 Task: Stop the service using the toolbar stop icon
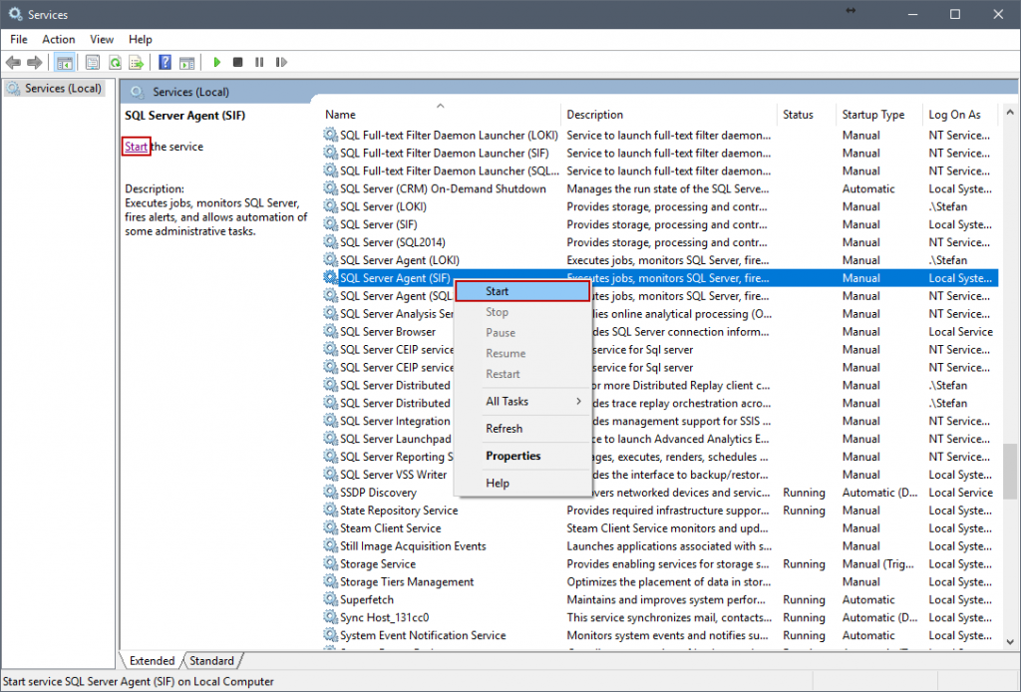pyautogui.click(x=236, y=62)
